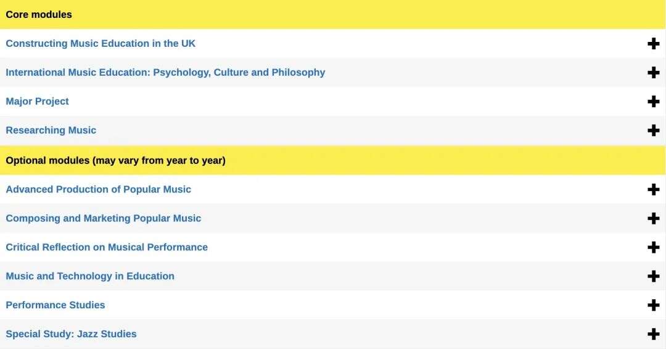Click plus icon beside Performance Studies
666x349 pixels.
[653, 306]
